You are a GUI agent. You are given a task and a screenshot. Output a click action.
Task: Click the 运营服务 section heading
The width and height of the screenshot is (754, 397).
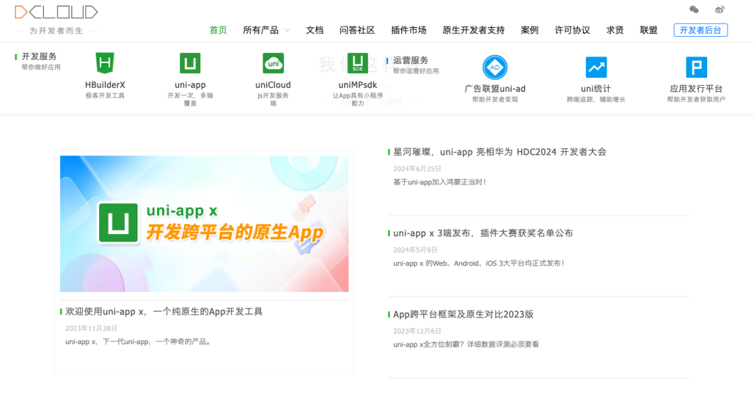click(x=411, y=61)
